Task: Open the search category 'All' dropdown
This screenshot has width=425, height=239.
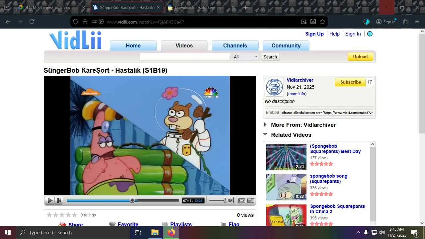Action: tap(246, 57)
